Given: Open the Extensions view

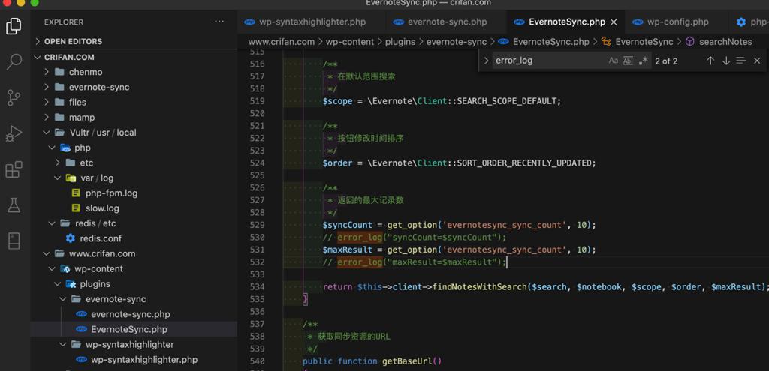Looking at the screenshot, I should click(14, 169).
